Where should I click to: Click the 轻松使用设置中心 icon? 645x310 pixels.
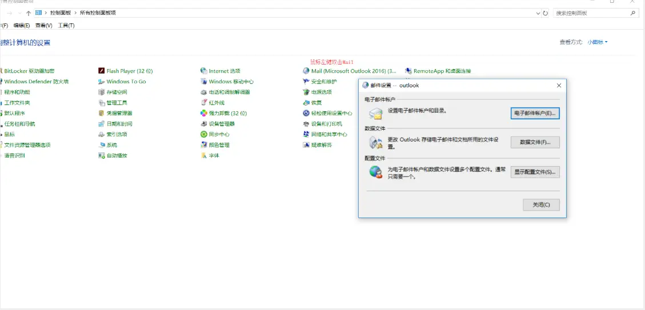pos(306,113)
